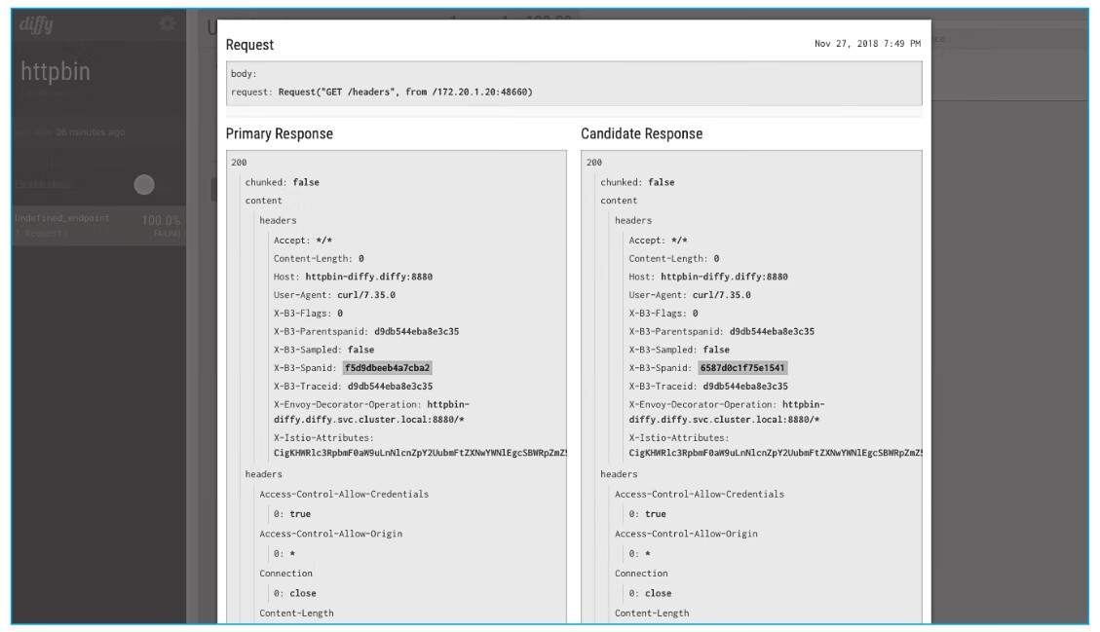
Task: Select highlighted Spanid f5d9dbeeb4a7cba2 in Primary
Action: pos(387,367)
